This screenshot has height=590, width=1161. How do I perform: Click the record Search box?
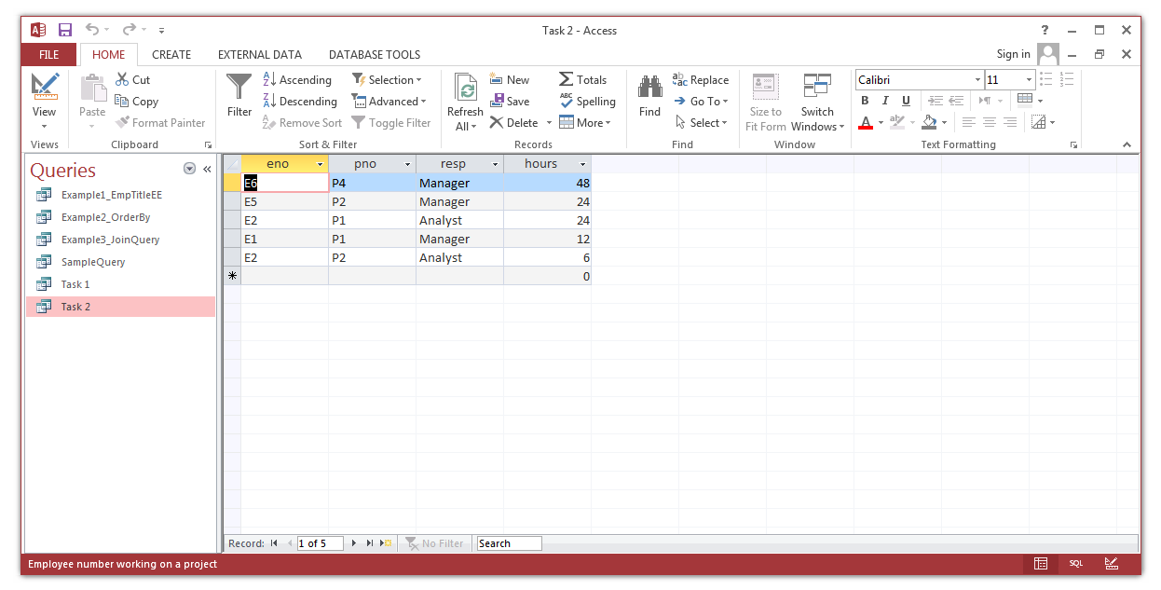509,543
